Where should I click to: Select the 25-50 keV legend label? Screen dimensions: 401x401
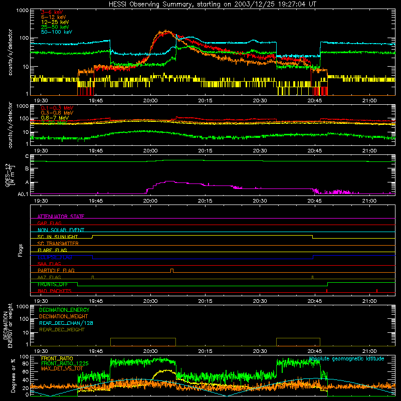click(55, 27)
